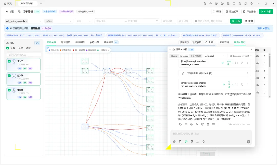
Task: Open the 27b.gguf model dropdown
Action: pos(215,56)
